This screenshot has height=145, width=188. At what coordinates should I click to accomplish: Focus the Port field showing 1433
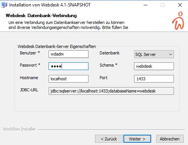click(154, 79)
